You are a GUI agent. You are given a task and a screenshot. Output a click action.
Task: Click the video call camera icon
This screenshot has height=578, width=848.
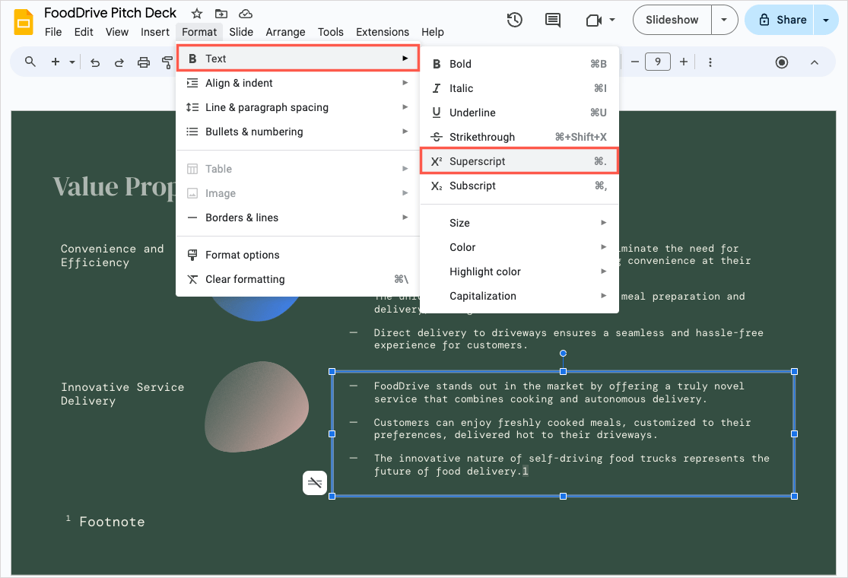pyautogui.click(x=594, y=20)
